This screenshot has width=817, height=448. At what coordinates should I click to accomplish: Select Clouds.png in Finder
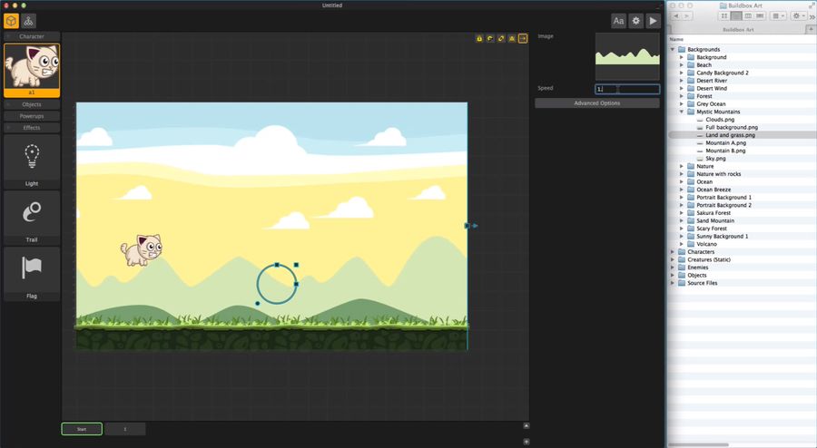pos(720,120)
